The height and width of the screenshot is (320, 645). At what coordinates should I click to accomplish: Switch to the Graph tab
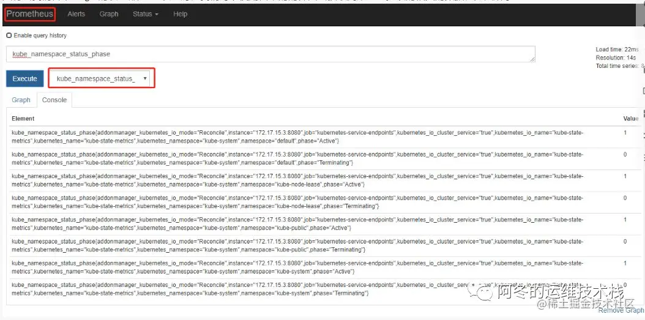[x=21, y=100]
